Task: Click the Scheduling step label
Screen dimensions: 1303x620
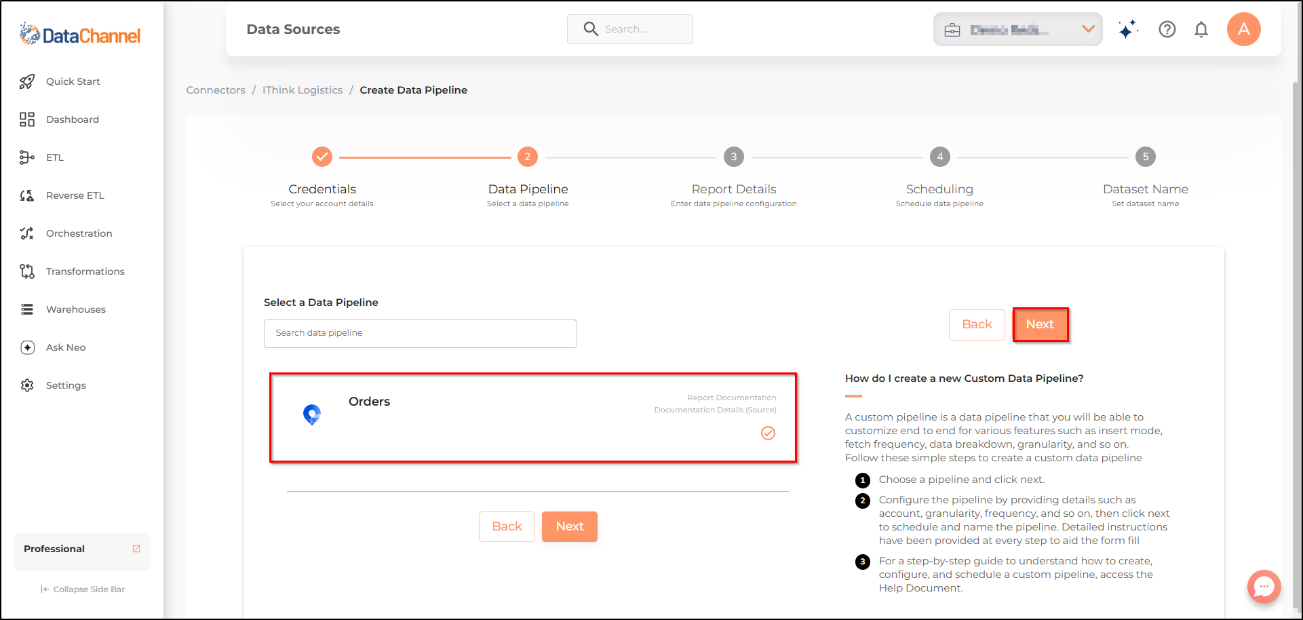Action: pos(939,189)
